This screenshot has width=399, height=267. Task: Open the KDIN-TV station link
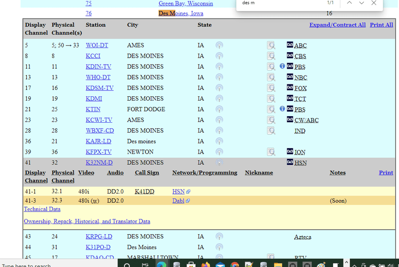coord(98,66)
